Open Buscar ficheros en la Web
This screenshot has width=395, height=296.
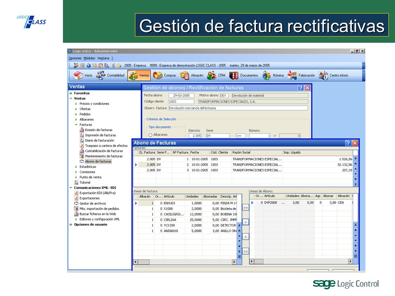pyautogui.click(x=95, y=214)
